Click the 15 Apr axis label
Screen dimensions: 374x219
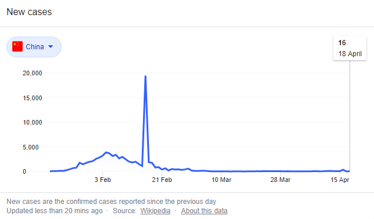tap(340, 180)
